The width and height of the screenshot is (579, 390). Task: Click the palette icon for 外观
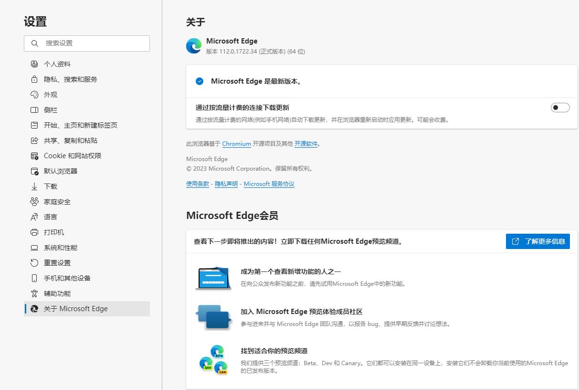pos(34,95)
